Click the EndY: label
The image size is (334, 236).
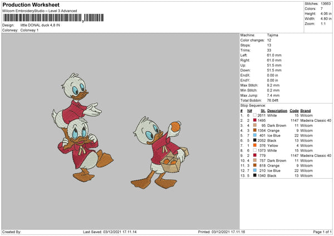pyautogui.click(x=245, y=80)
